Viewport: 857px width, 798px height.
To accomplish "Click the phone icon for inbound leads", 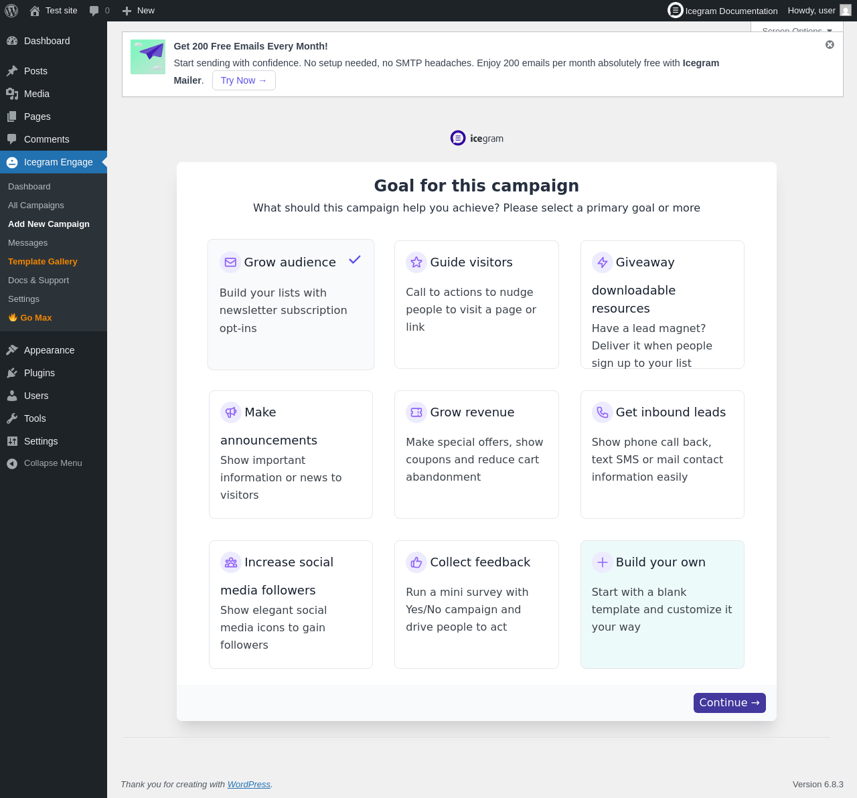I will (603, 412).
